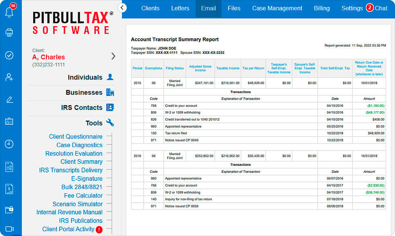Open the Settings tab

pos(352,8)
